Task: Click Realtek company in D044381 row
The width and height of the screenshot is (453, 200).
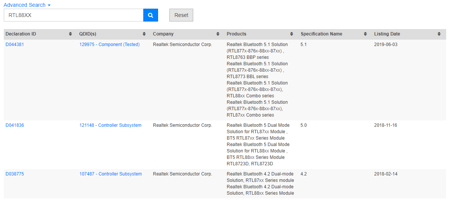Action: click(x=183, y=45)
